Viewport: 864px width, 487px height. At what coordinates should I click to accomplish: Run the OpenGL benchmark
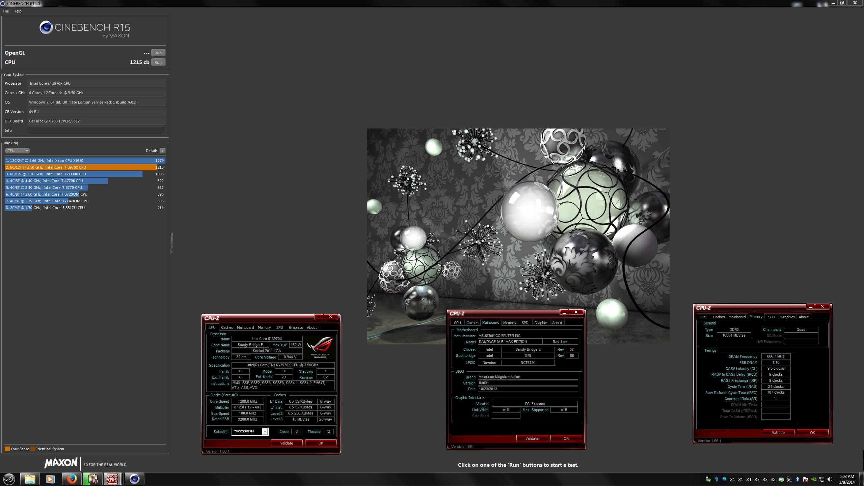(x=158, y=53)
